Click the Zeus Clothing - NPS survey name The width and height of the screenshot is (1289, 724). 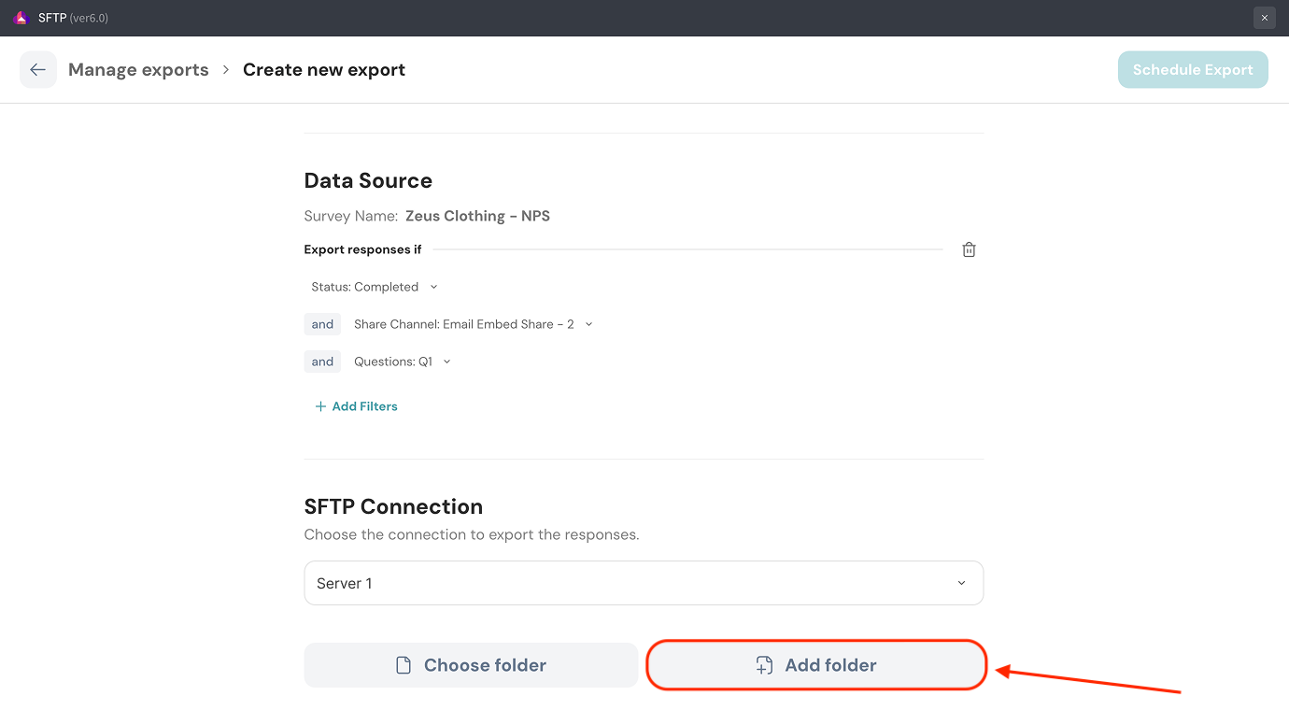tap(477, 216)
